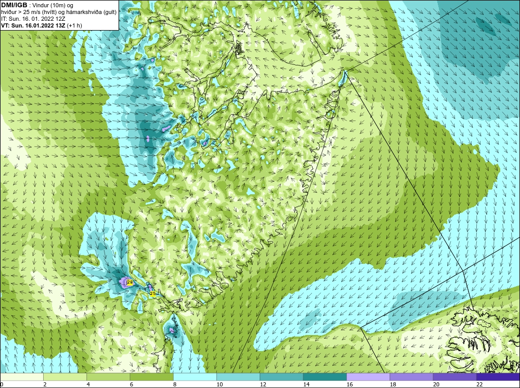
Task: Select the 20–22 m/s violet legend swatch
Action: tap(455, 377)
